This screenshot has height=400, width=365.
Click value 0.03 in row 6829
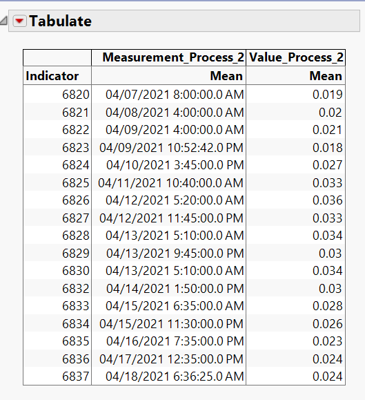[x=331, y=254]
